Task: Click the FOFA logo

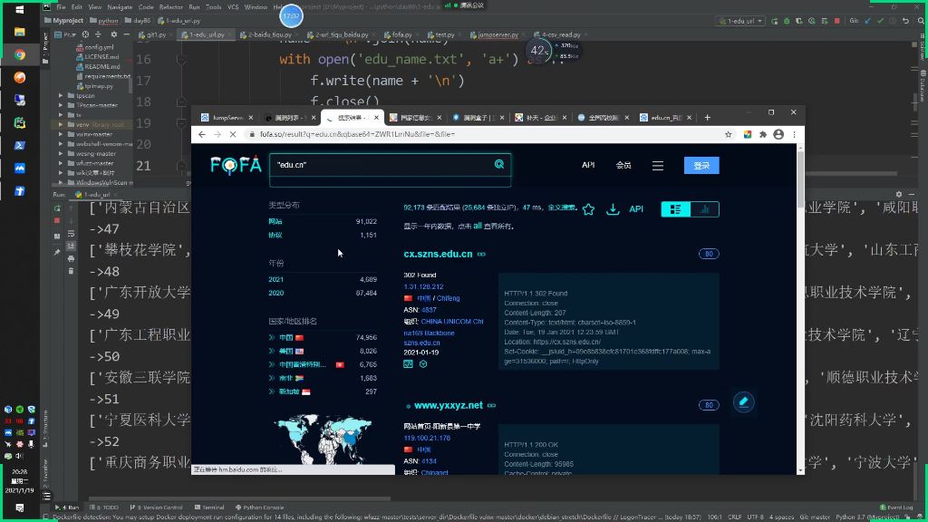Action: point(236,165)
